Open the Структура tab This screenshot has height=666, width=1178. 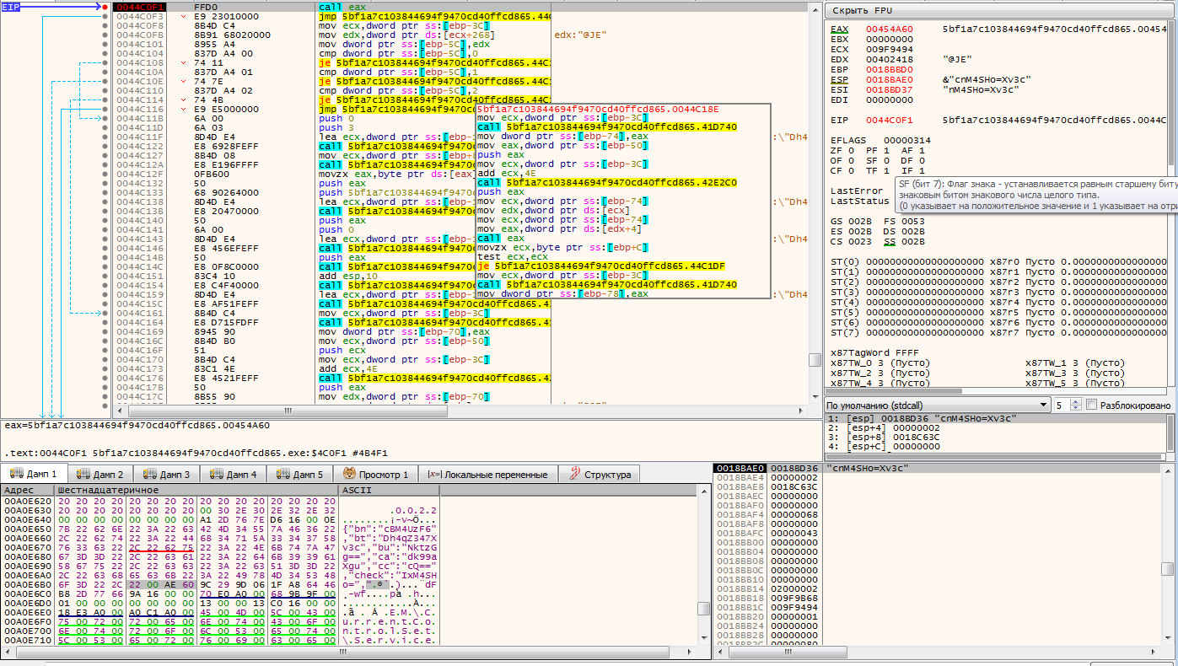[599, 475]
